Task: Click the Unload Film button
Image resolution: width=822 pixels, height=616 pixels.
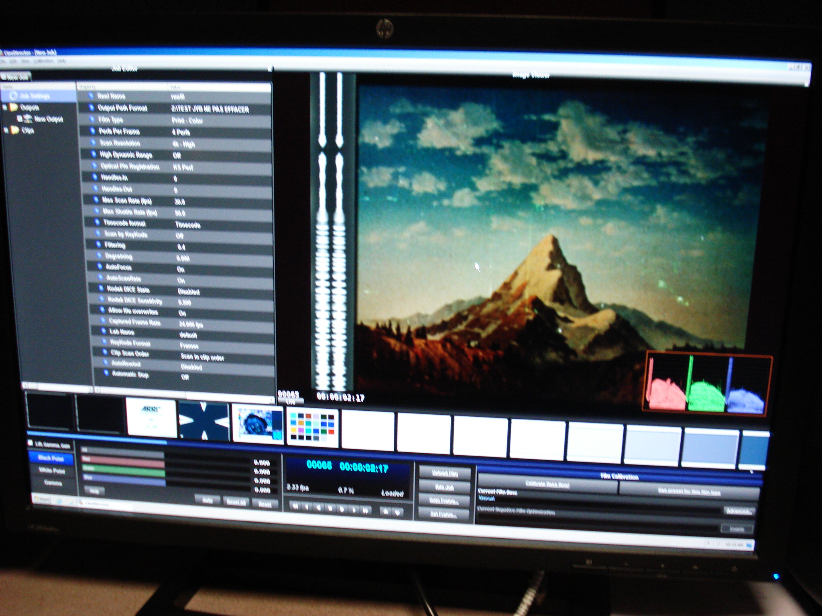Action: (x=445, y=473)
